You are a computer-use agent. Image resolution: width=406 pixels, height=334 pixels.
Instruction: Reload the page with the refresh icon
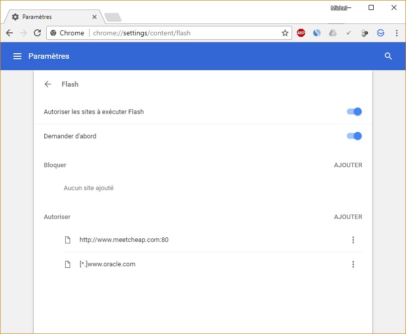pyautogui.click(x=37, y=33)
